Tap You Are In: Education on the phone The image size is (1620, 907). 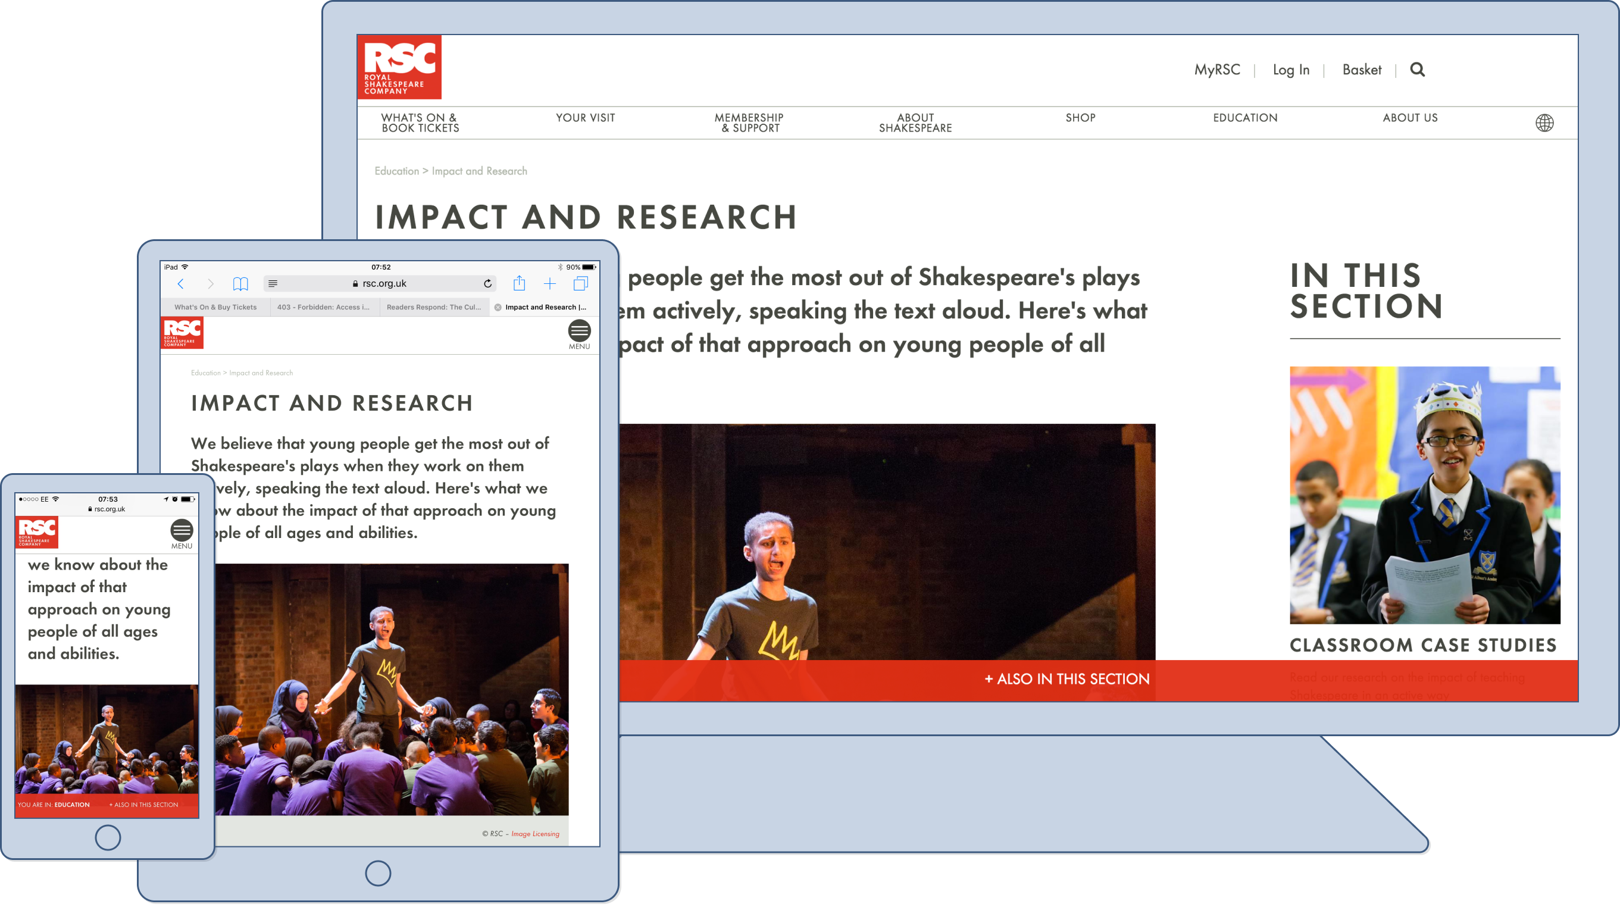coord(54,805)
